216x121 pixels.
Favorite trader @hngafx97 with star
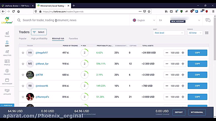23,53
